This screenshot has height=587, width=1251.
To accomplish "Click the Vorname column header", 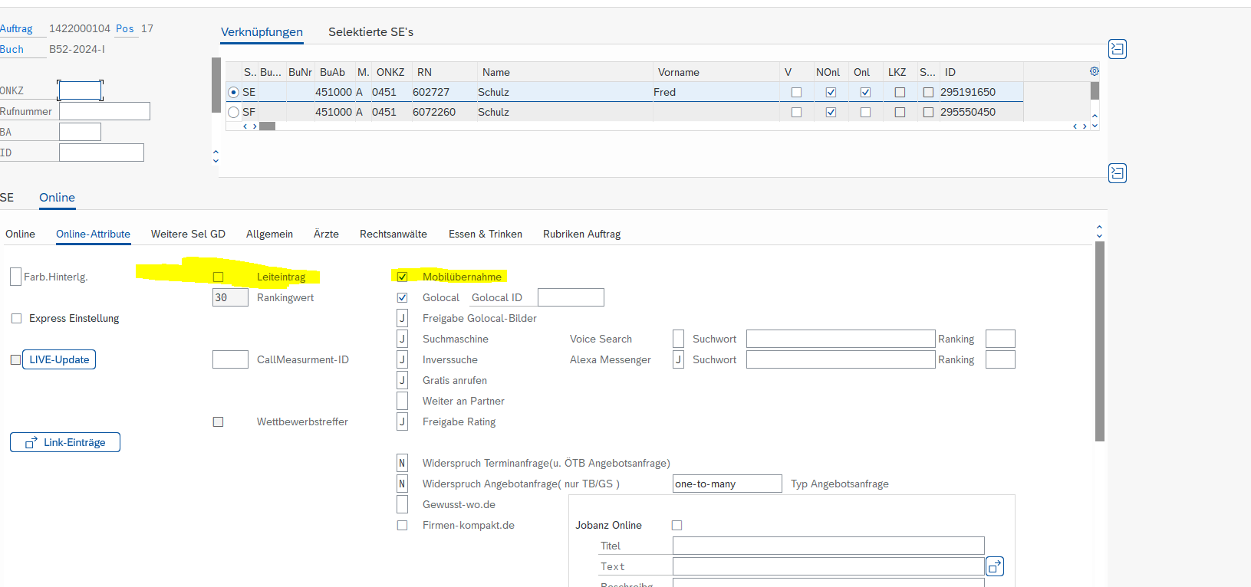I will [x=716, y=72].
